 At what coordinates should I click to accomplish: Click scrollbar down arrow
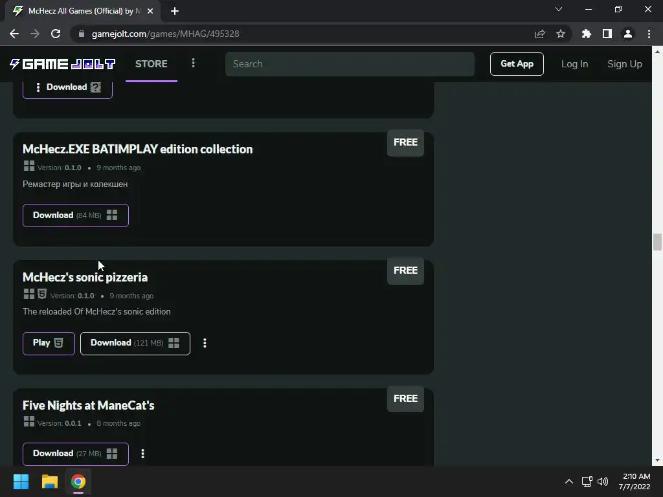pyautogui.click(x=657, y=460)
